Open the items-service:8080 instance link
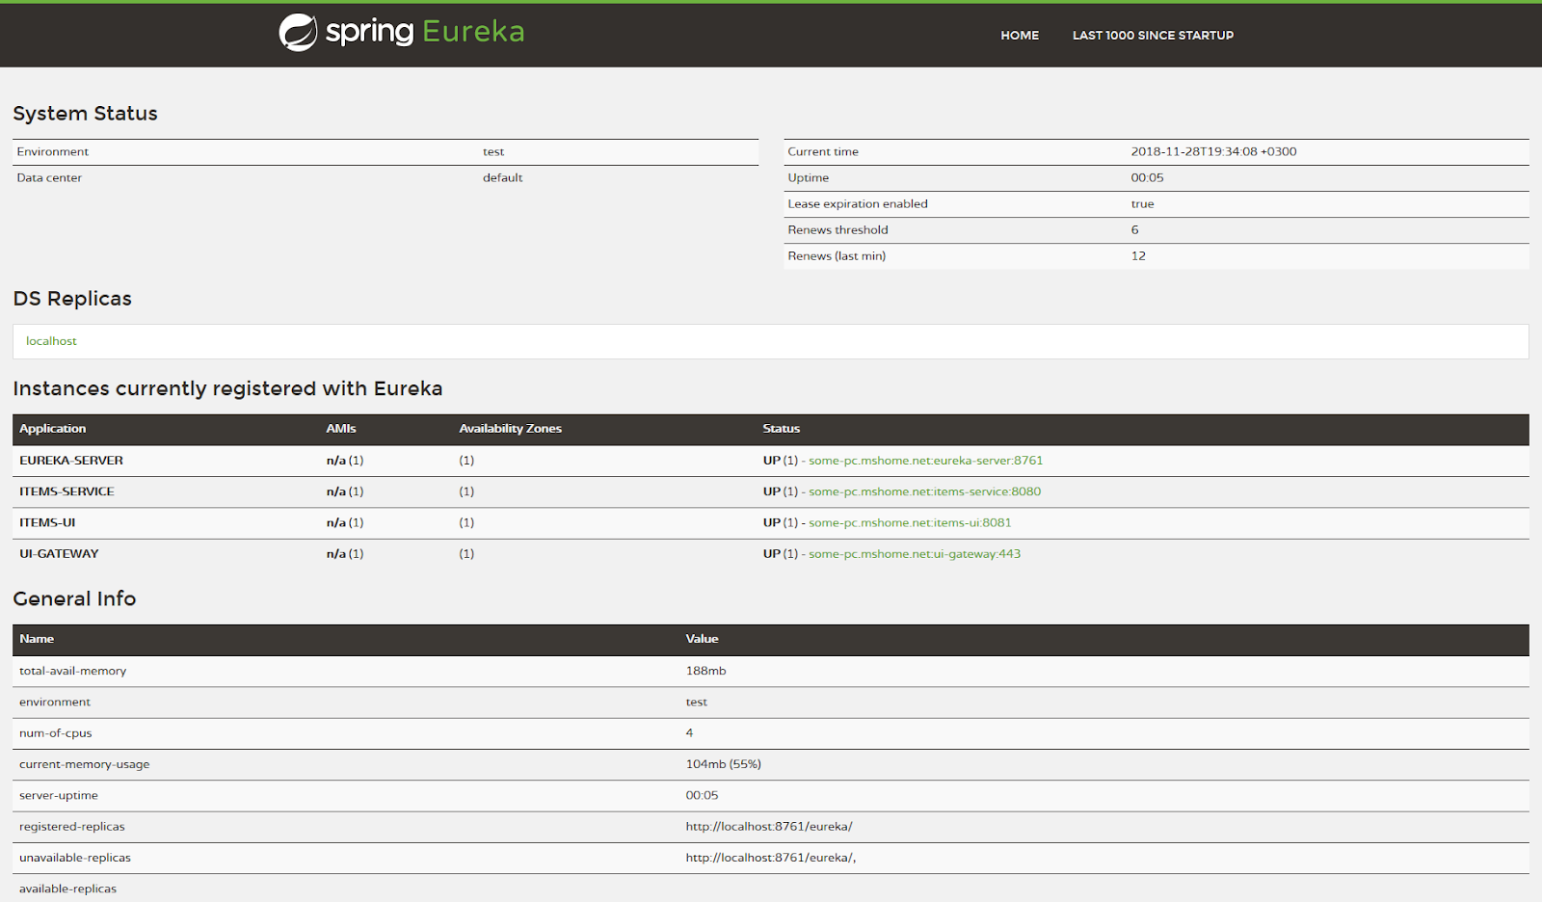Viewport: 1542px width, 902px height. click(x=924, y=491)
